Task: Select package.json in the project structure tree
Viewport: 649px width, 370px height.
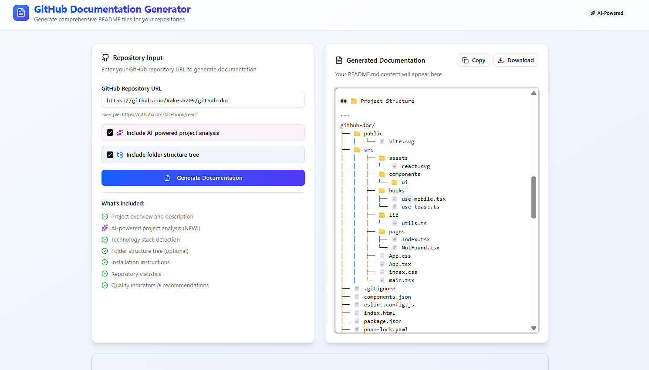Action: point(383,321)
